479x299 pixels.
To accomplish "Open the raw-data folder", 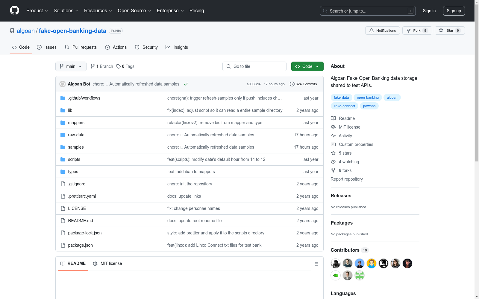I will point(76,135).
